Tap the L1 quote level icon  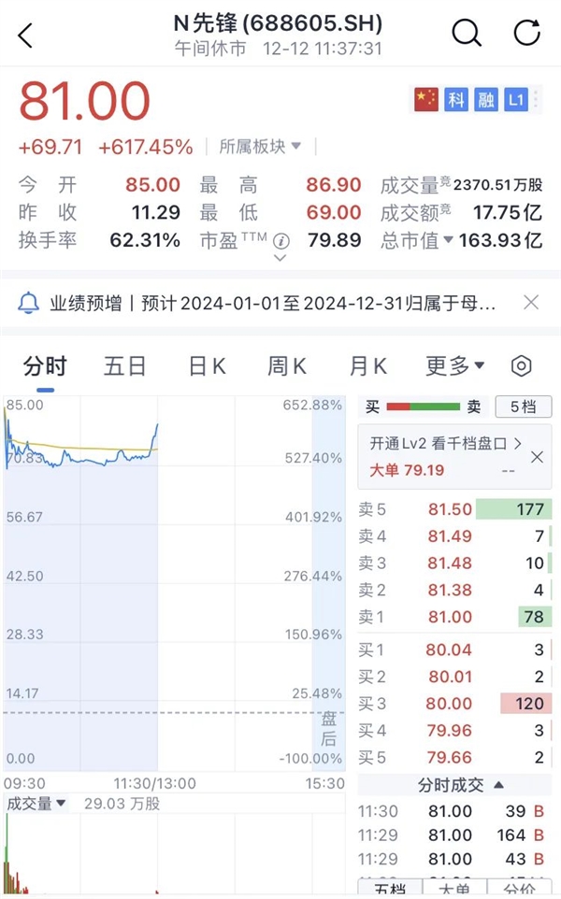pos(514,97)
